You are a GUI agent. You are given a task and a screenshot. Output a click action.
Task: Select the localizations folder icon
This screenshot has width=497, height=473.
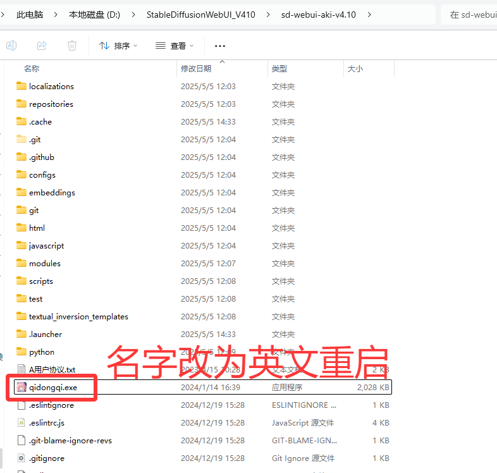pos(21,86)
